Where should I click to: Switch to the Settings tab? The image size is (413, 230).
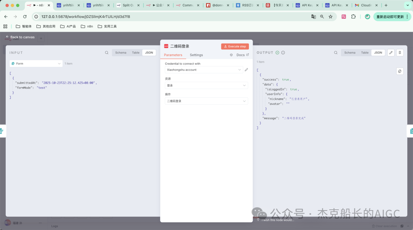click(x=196, y=55)
